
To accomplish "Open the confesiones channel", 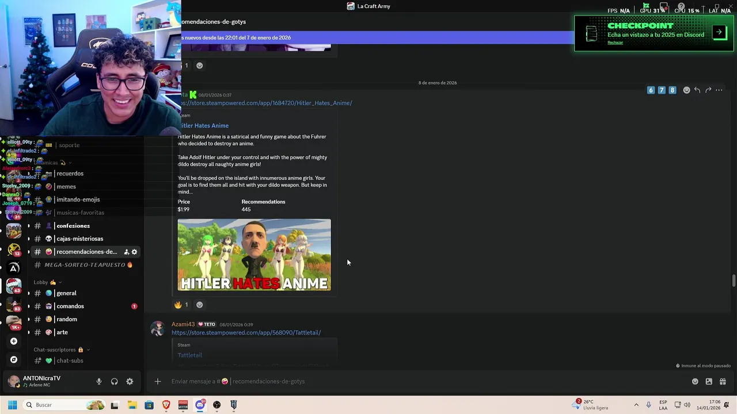I will 73,226.
